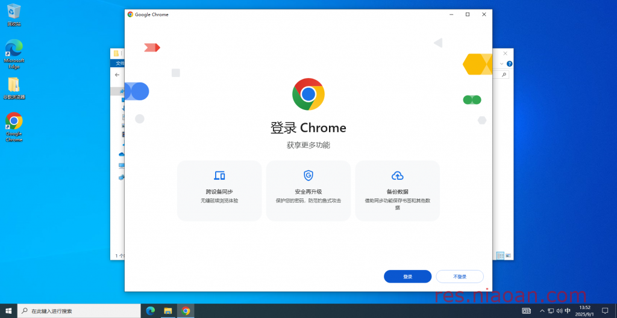Select the Google Chrome desktop shortcut

[x=14, y=127]
